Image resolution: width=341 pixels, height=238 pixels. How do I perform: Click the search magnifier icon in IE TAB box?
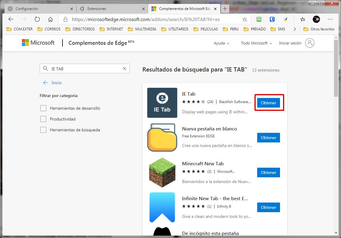coord(45,69)
